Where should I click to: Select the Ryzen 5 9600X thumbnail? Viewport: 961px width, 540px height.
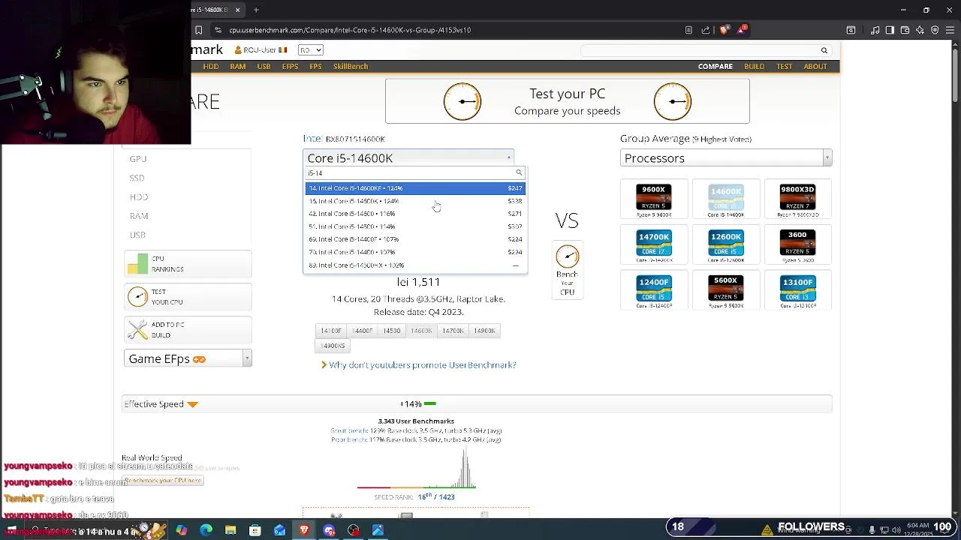[654, 199]
